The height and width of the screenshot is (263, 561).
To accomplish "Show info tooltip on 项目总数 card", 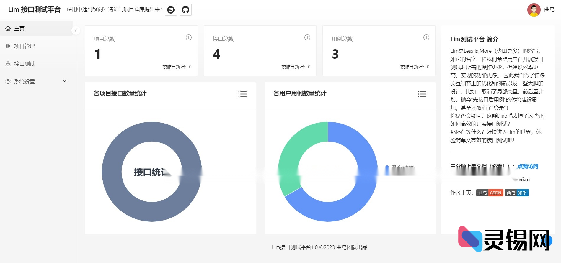I will pos(189,37).
